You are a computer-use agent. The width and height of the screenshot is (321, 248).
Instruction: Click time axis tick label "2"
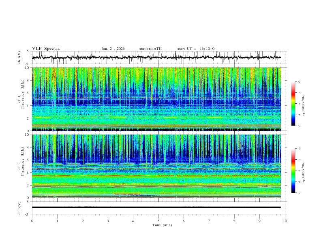(x=83, y=221)
